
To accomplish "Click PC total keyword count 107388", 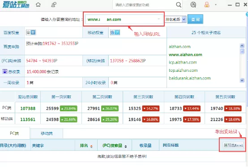I will tap(28, 109).
